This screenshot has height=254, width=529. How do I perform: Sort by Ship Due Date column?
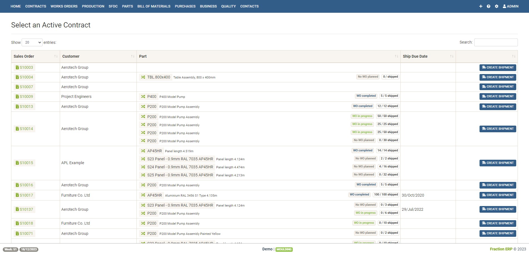click(451, 56)
